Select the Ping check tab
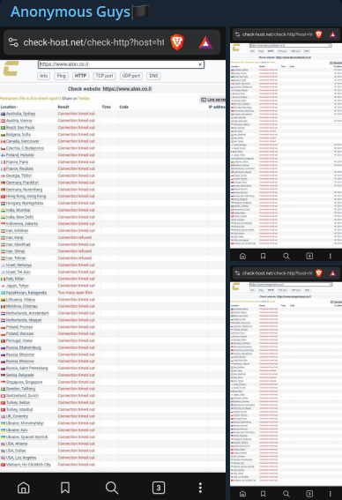This screenshot has height=500, width=342. click(61, 76)
